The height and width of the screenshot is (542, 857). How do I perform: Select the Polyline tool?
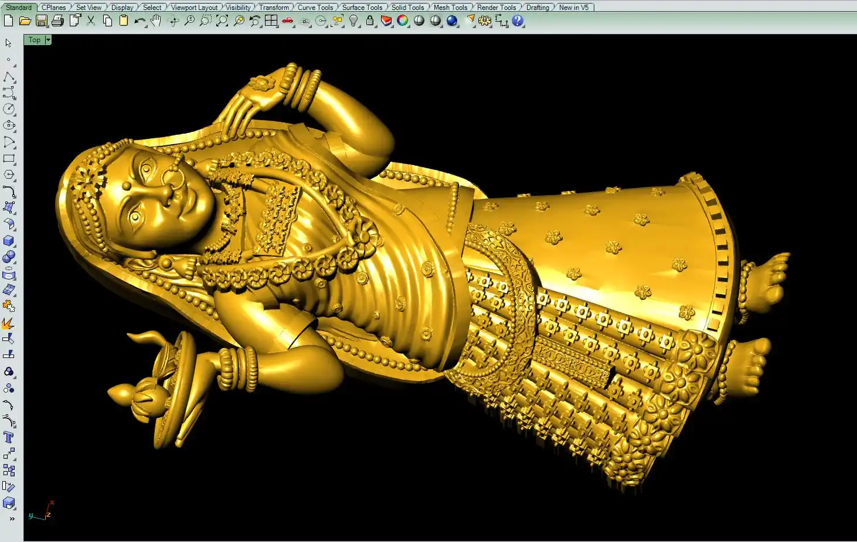pos(9,77)
